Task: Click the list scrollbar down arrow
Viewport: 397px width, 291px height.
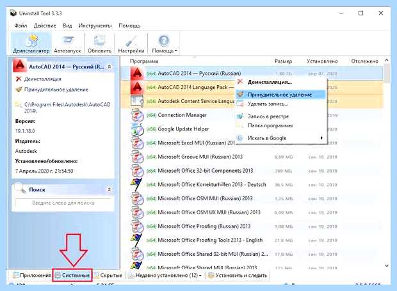Action: pos(387,265)
